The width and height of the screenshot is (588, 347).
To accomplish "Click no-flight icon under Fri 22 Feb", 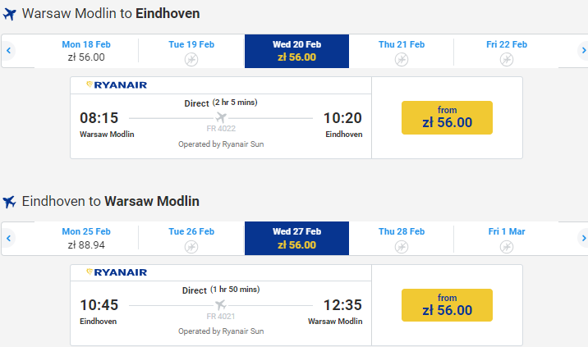I will [507, 59].
